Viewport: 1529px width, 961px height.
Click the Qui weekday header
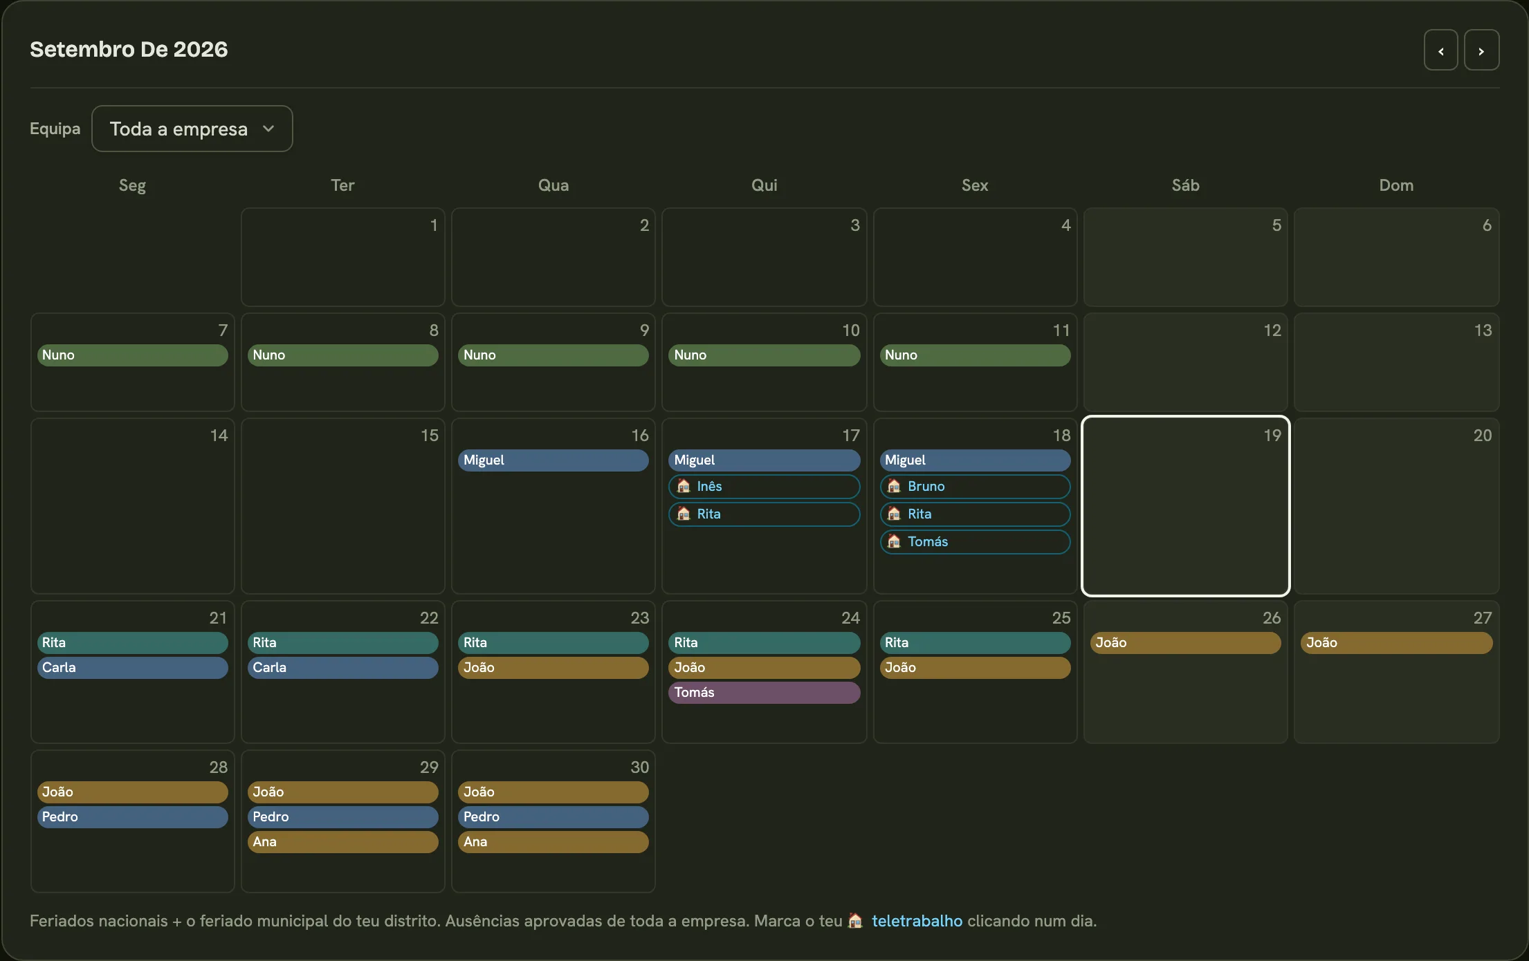pos(764,185)
